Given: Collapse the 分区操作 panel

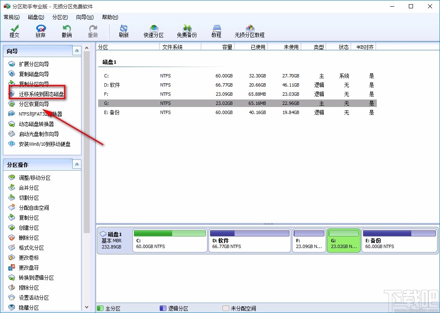Looking at the screenshot, I should pos(77,164).
